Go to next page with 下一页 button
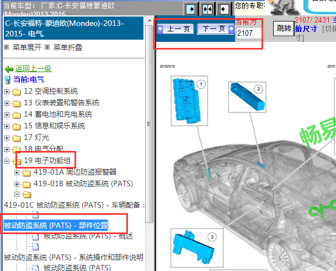336x271 pixels. tap(216, 29)
